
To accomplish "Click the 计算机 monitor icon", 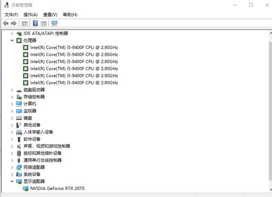I will coord(19,104).
